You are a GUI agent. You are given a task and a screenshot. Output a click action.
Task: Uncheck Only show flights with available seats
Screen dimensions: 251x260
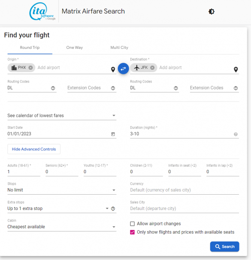[x=132, y=232]
